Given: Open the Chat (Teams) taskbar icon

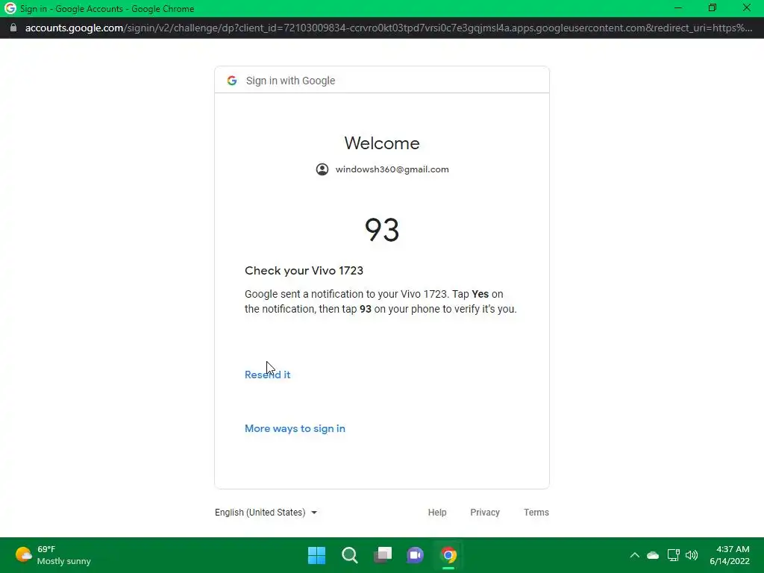Looking at the screenshot, I should (x=415, y=555).
